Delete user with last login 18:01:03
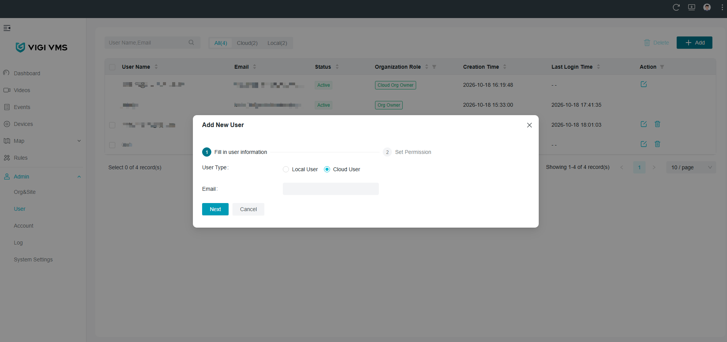Image resolution: width=727 pixels, height=342 pixels. click(657, 124)
